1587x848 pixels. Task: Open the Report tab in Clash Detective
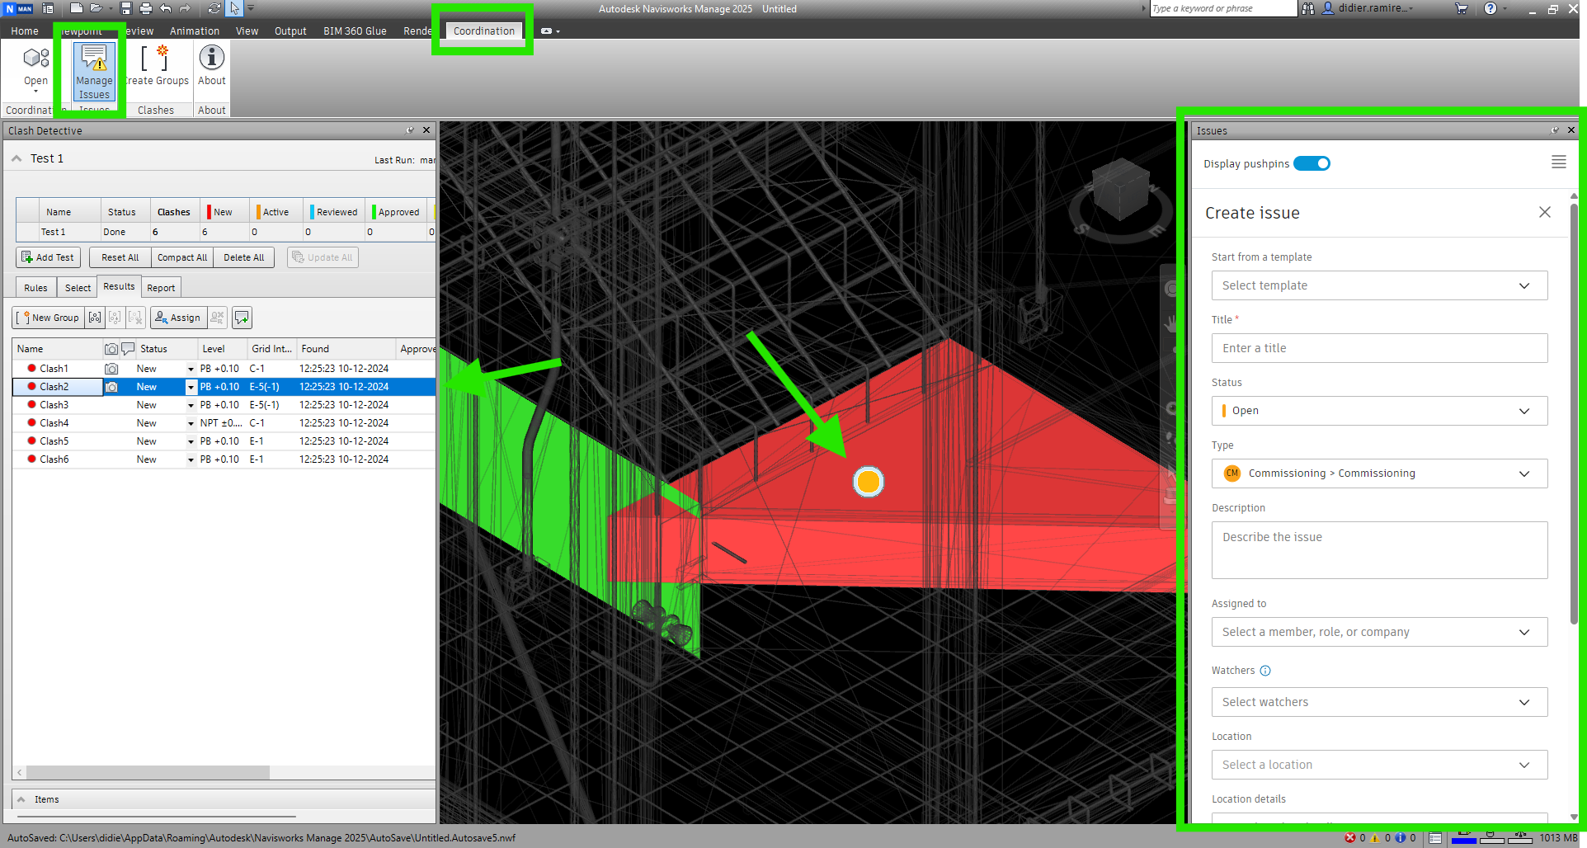[161, 288]
